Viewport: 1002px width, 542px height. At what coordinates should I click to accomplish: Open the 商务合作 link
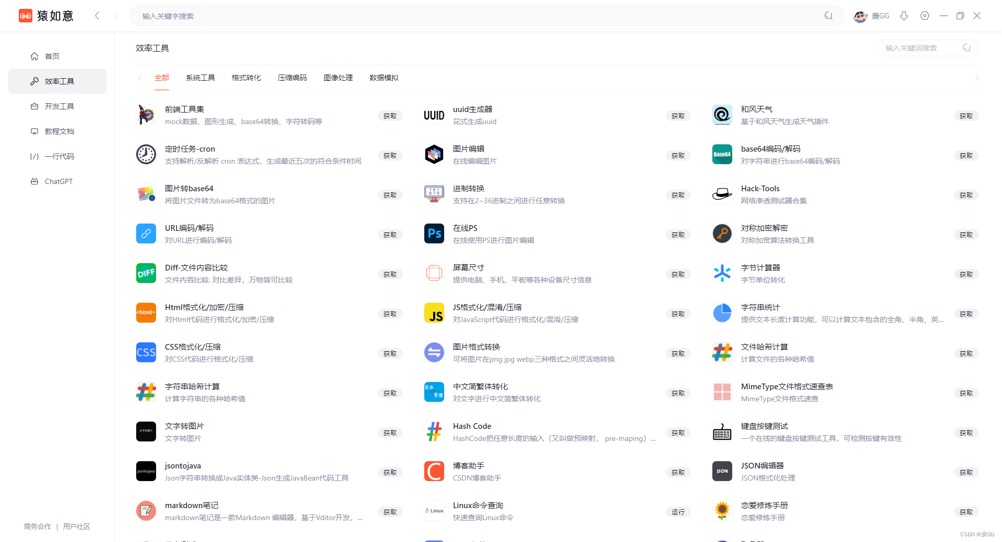pyautogui.click(x=38, y=526)
